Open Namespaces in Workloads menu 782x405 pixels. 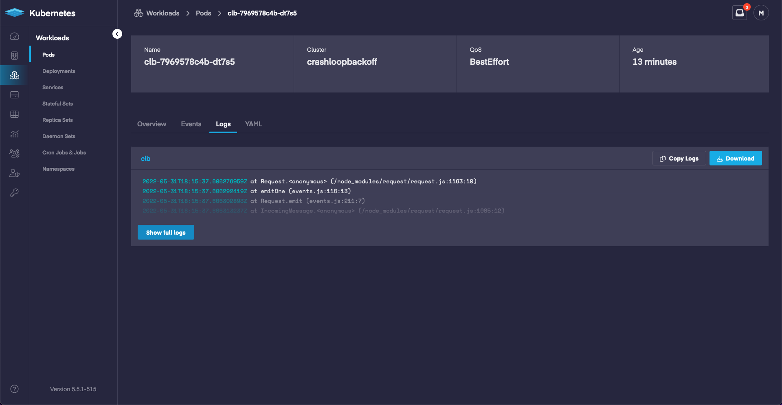pos(58,169)
